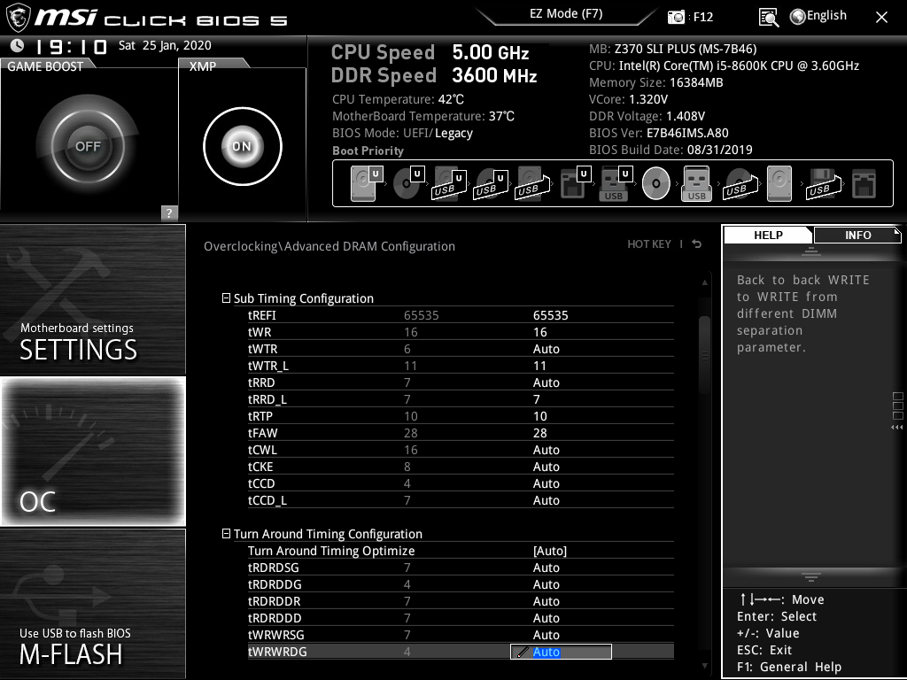Toggle the GAME BOOST knob
The image size is (907, 680).
(x=88, y=146)
